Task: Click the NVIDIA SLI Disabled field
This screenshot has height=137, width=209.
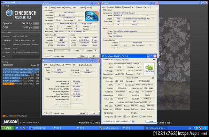Action: click(134, 113)
